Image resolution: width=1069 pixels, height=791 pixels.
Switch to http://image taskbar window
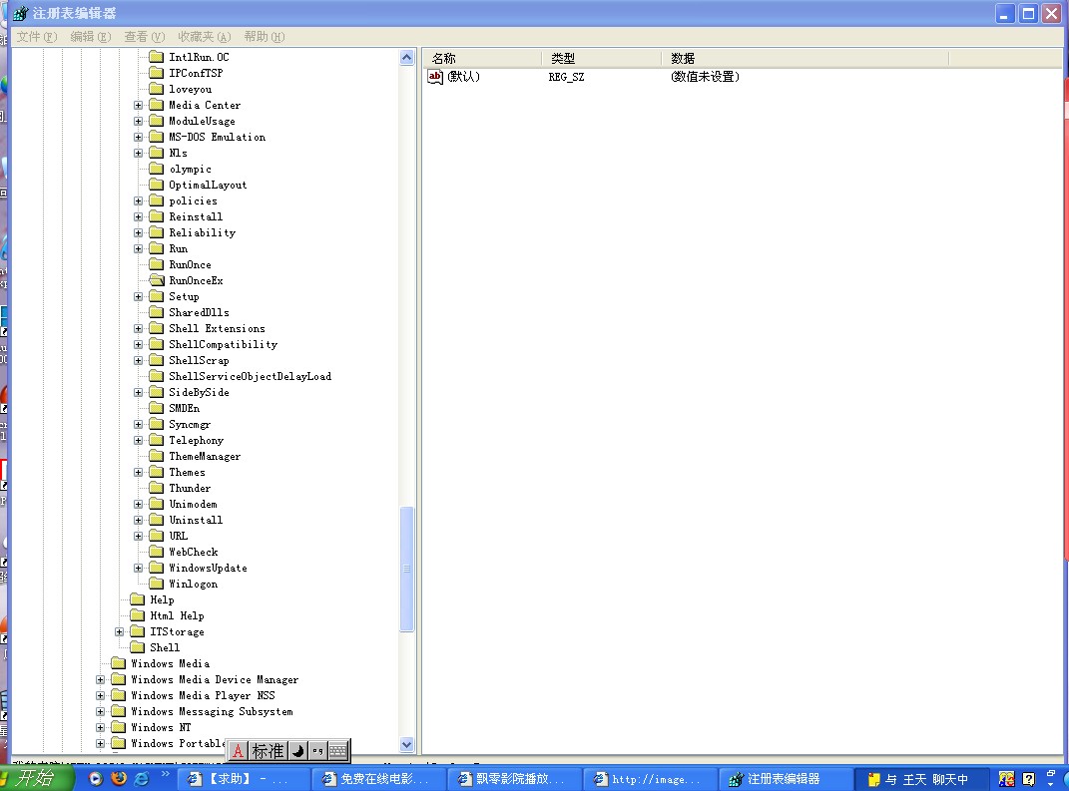(650, 779)
